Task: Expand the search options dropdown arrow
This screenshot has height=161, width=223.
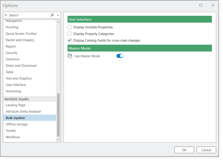Action: click(x=58, y=15)
